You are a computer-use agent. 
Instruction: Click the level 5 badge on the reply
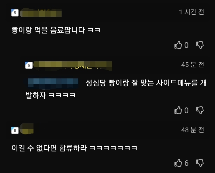coord(29,65)
